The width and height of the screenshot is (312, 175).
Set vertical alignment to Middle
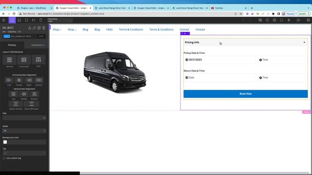(24, 94)
